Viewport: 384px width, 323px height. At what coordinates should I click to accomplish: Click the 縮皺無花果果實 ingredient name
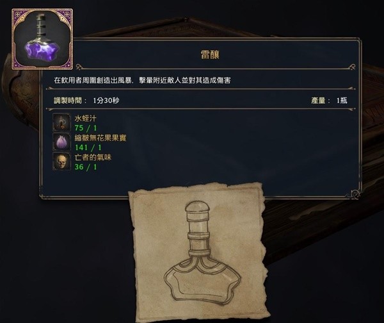click(x=100, y=138)
